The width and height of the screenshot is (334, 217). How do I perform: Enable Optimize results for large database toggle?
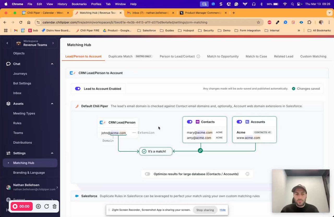(148, 174)
